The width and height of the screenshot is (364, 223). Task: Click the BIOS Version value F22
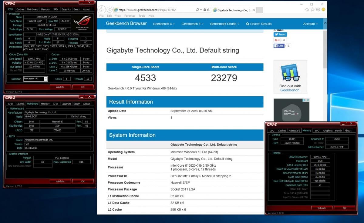point(57,144)
